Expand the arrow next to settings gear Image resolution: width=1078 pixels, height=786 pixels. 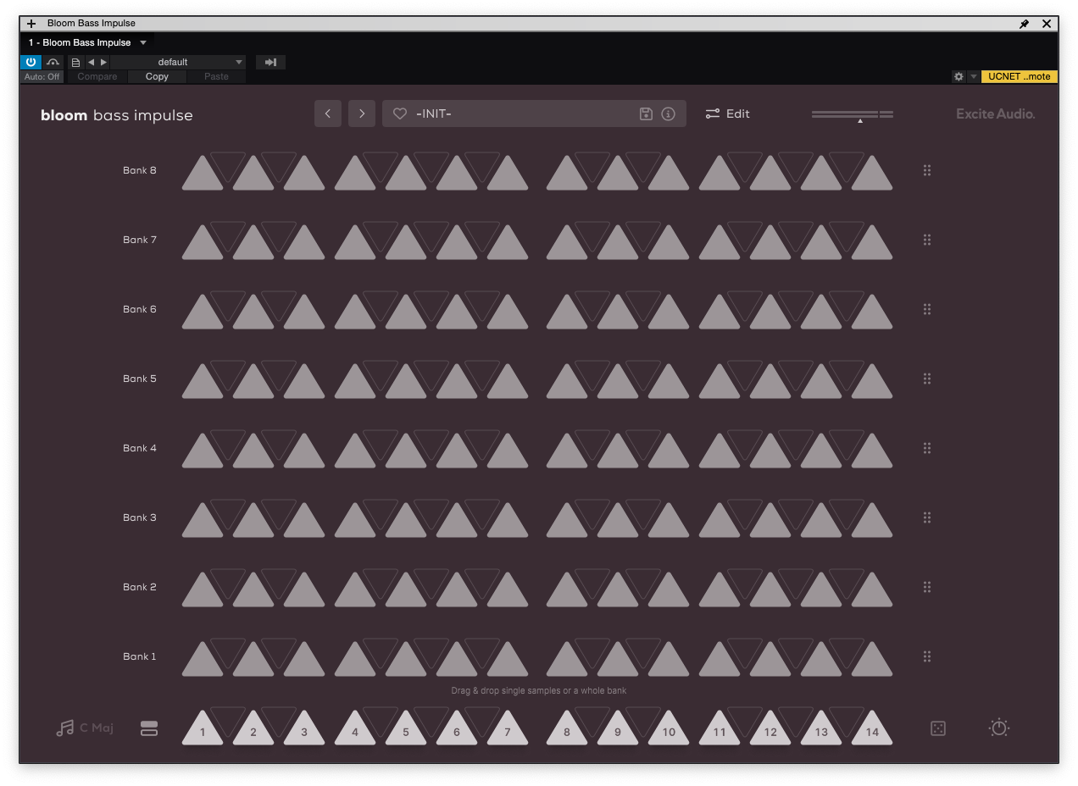click(x=974, y=76)
